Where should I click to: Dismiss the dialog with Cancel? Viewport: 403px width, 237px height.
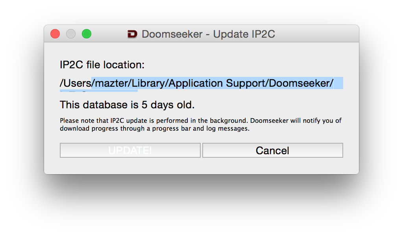pos(272,150)
